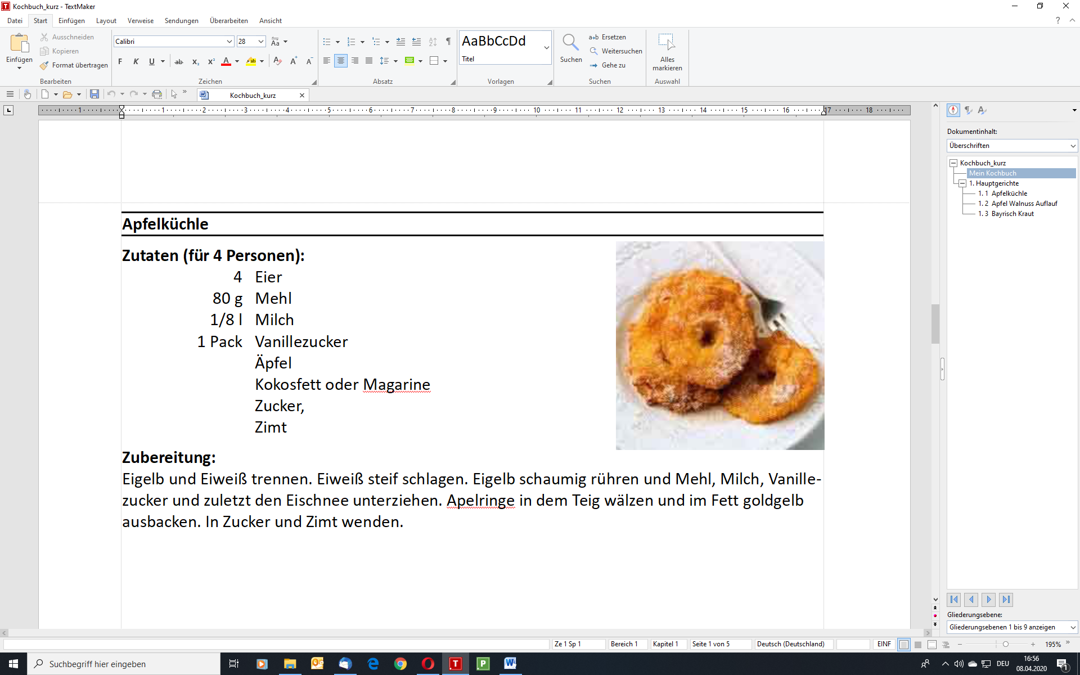The width and height of the screenshot is (1080, 675).
Task: Click the print icon in quick toolbar
Action: pos(157,94)
